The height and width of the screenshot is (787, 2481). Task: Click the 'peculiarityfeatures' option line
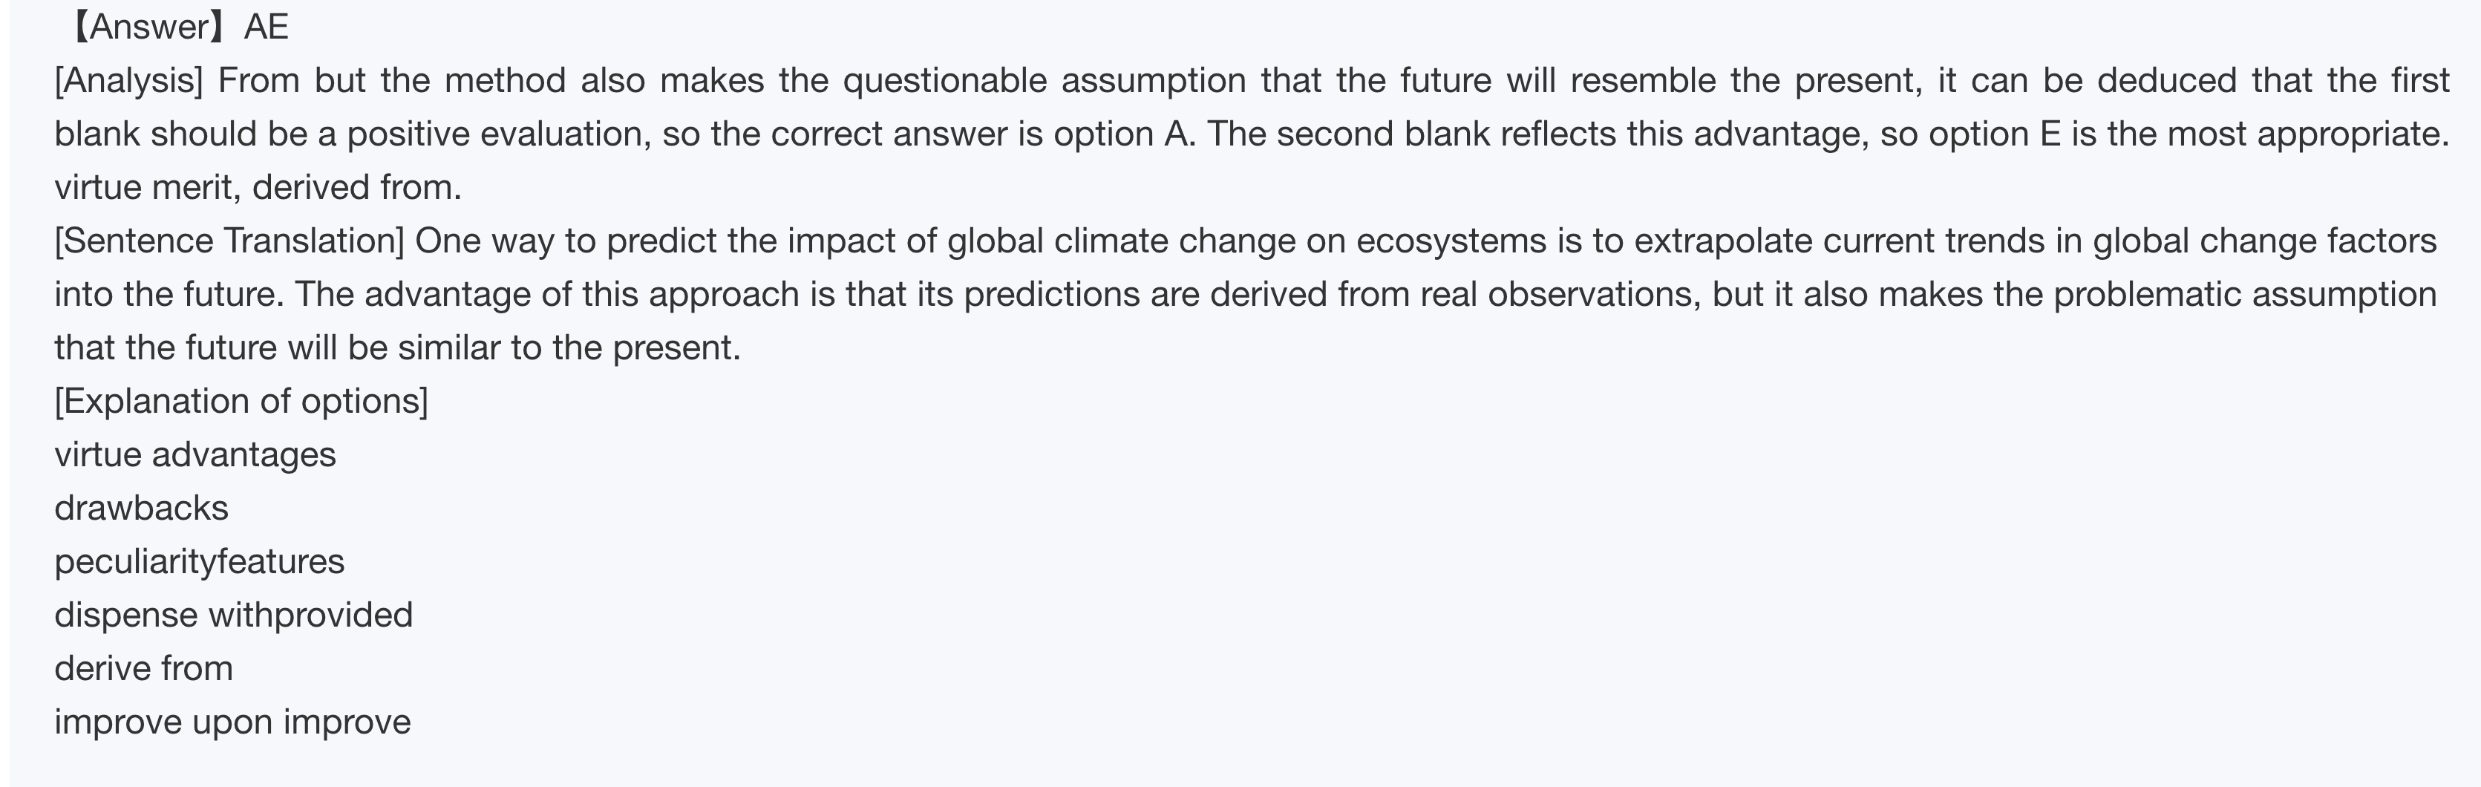point(198,561)
